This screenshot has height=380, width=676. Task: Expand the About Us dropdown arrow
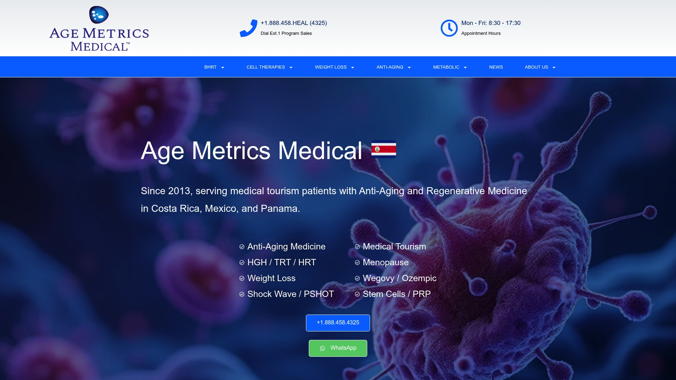[554, 68]
